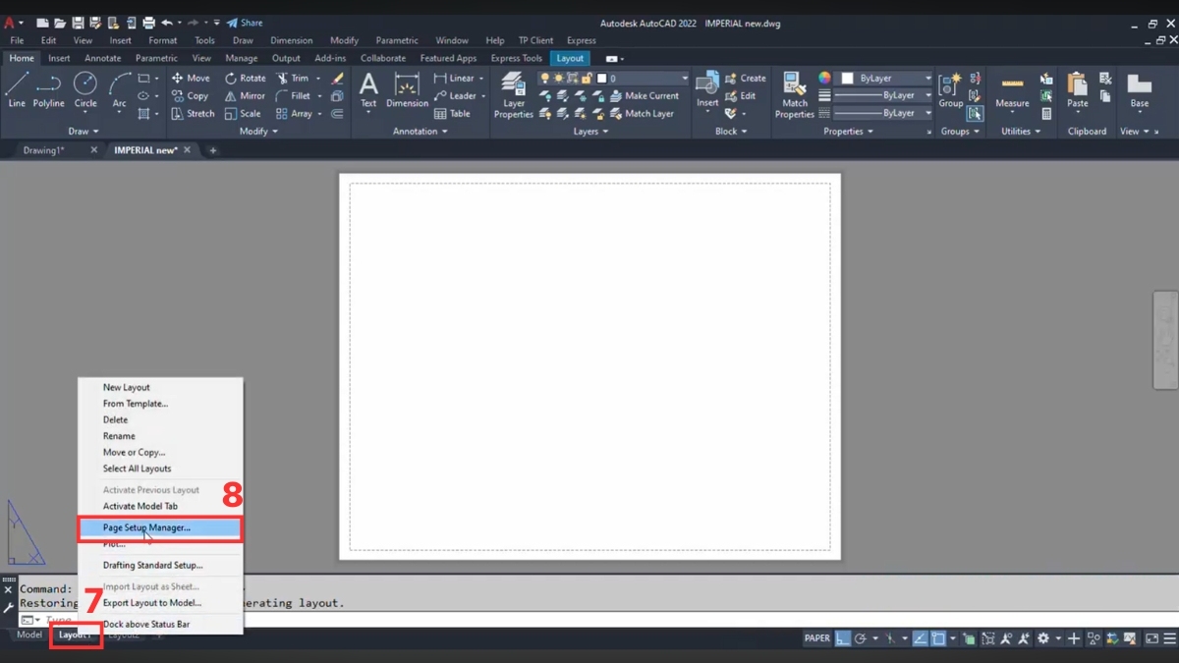Click the Share button

coord(245,23)
